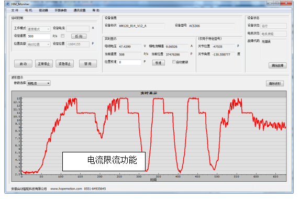Click the 启动 start button
Image resolution: width=300 pixels, height=199 pixels.
click(x=23, y=64)
